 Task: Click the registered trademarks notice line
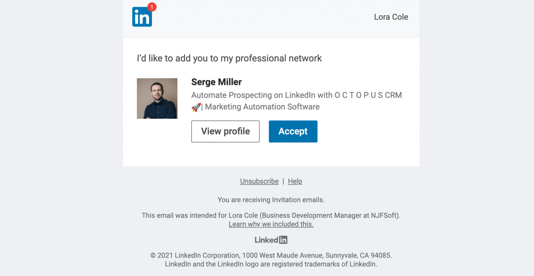point(271,264)
